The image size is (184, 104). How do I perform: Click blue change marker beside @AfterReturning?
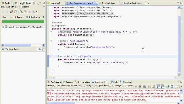(48, 61)
